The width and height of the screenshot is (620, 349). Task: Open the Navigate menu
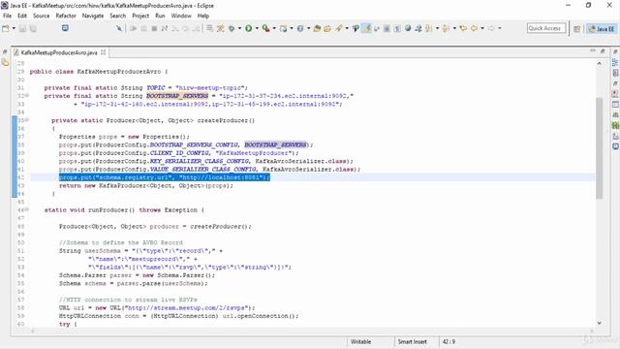point(93,16)
